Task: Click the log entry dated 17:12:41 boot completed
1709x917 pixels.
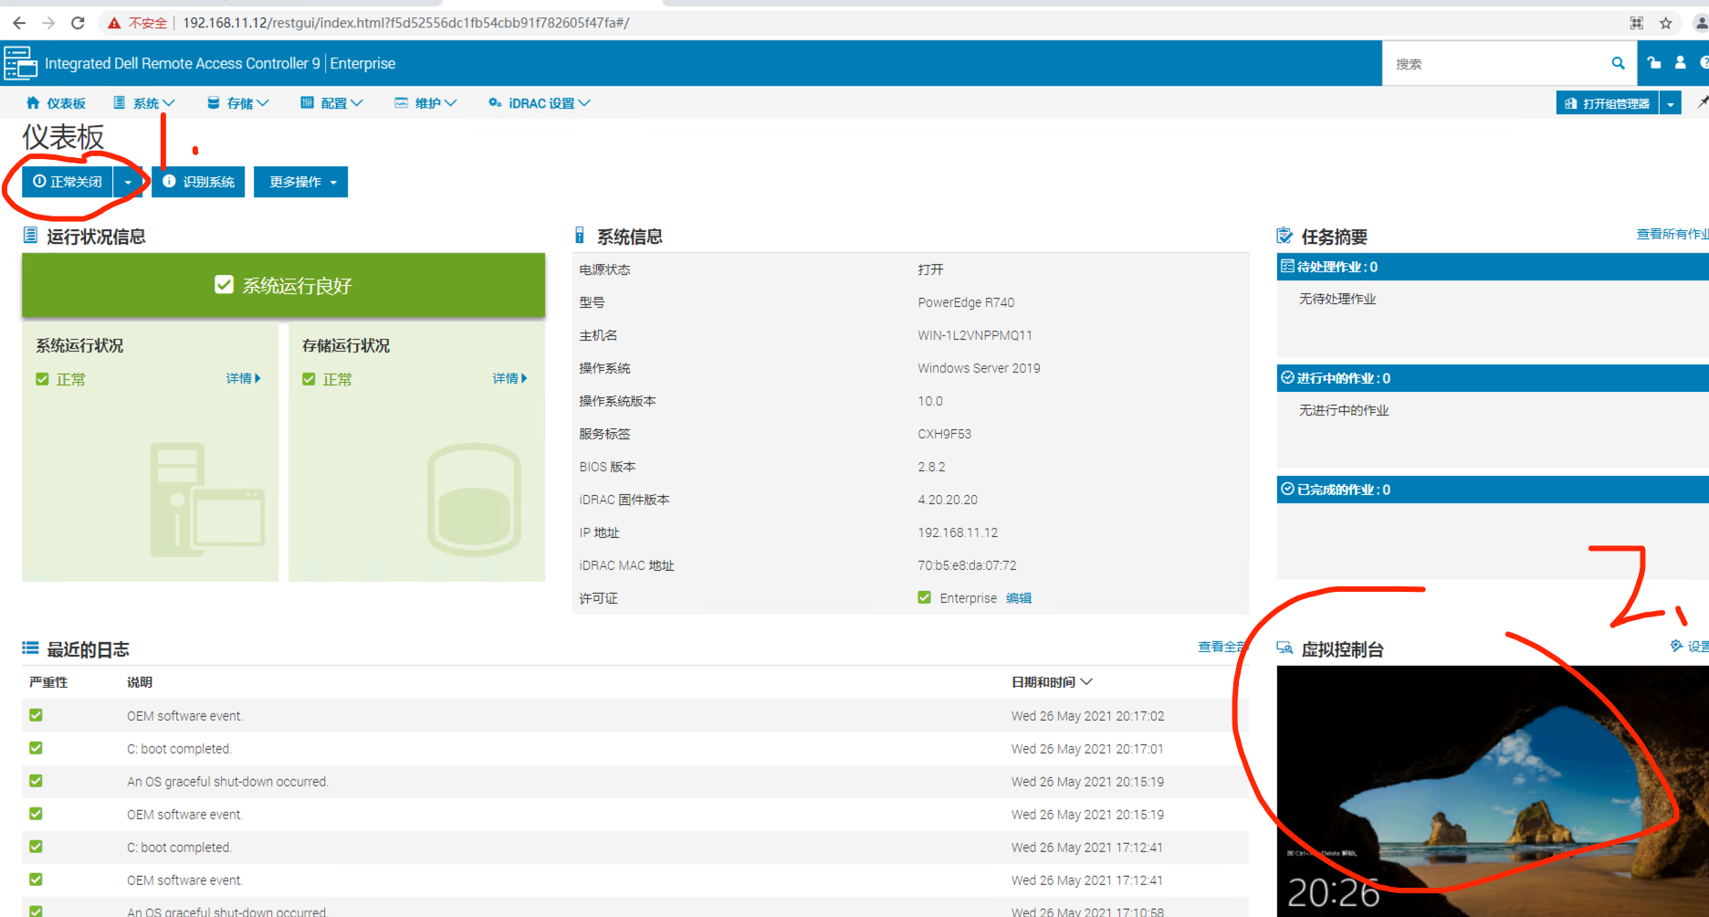Action: pyautogui.click(x=634, y=848)
